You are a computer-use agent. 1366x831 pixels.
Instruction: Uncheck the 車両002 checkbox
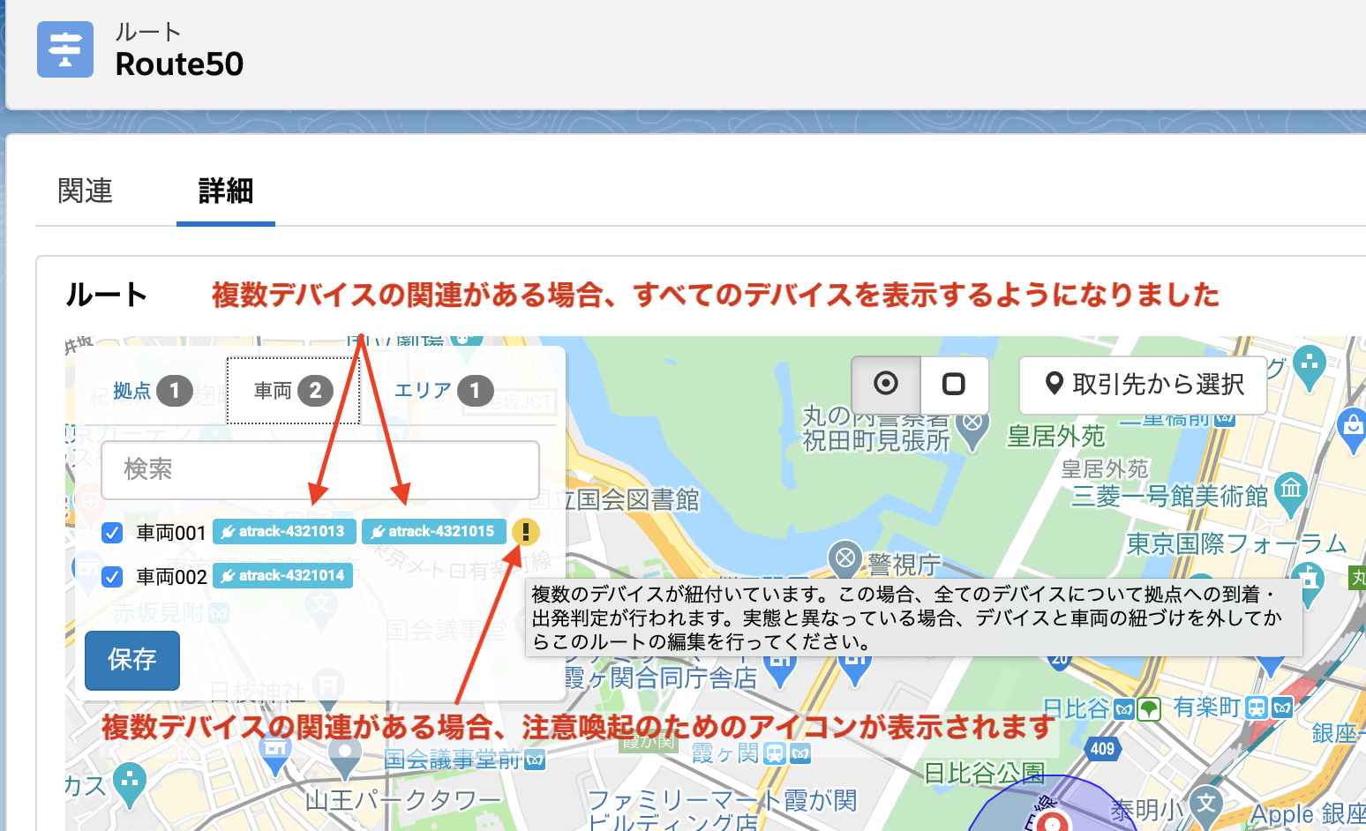click(x=112, y=577)
